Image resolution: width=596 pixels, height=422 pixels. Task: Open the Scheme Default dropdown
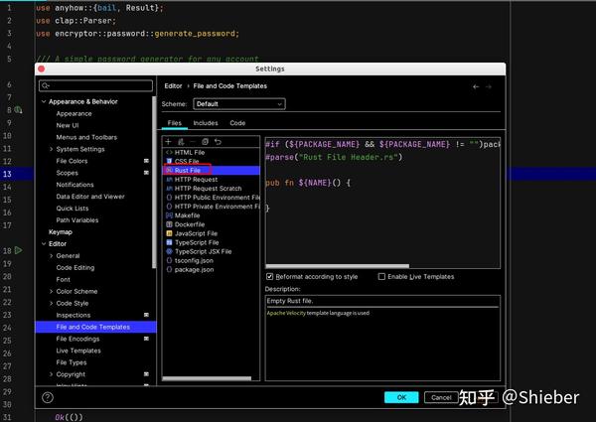pos(239,104)
